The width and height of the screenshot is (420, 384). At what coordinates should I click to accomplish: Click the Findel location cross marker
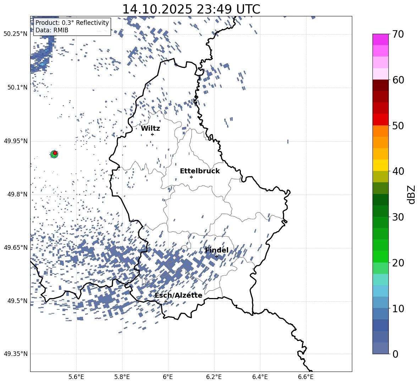pos(216,256)
